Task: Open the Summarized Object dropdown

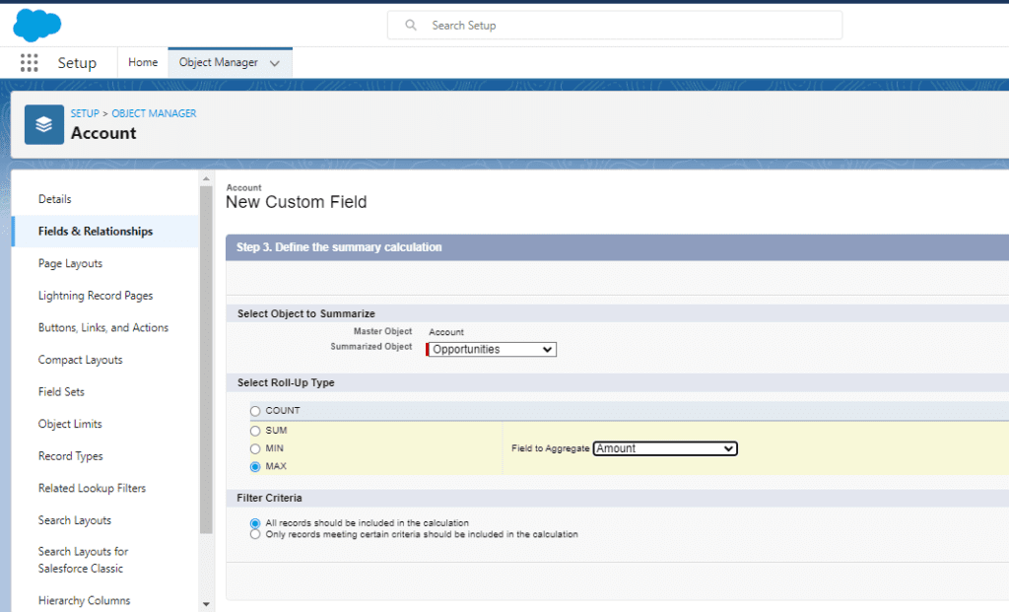Action: 491,350
